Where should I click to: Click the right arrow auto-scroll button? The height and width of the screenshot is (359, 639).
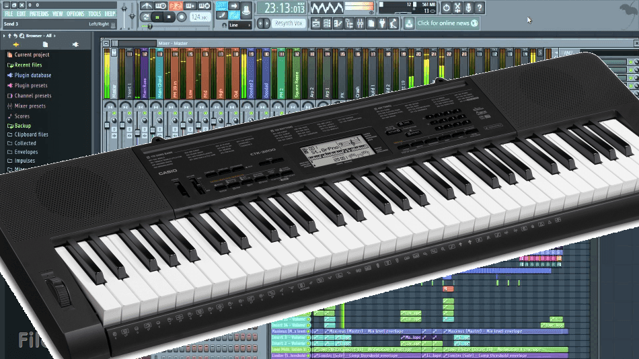tap(234, 5)
